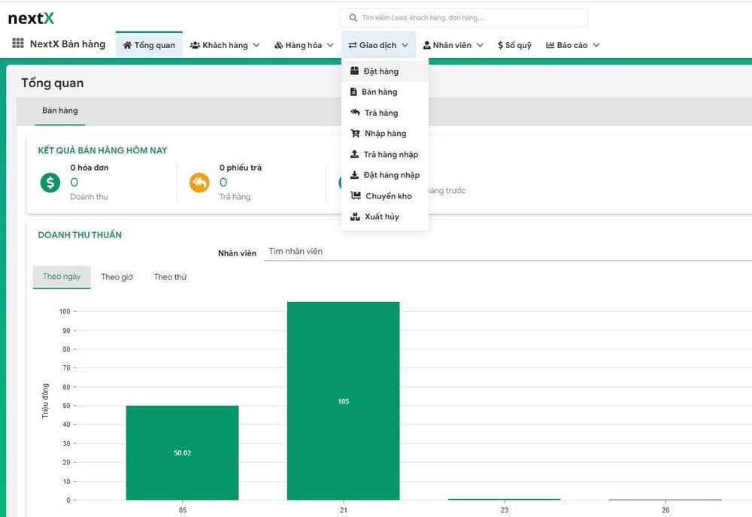Open the Báo cáo dropdown

[x=572, y=45]
